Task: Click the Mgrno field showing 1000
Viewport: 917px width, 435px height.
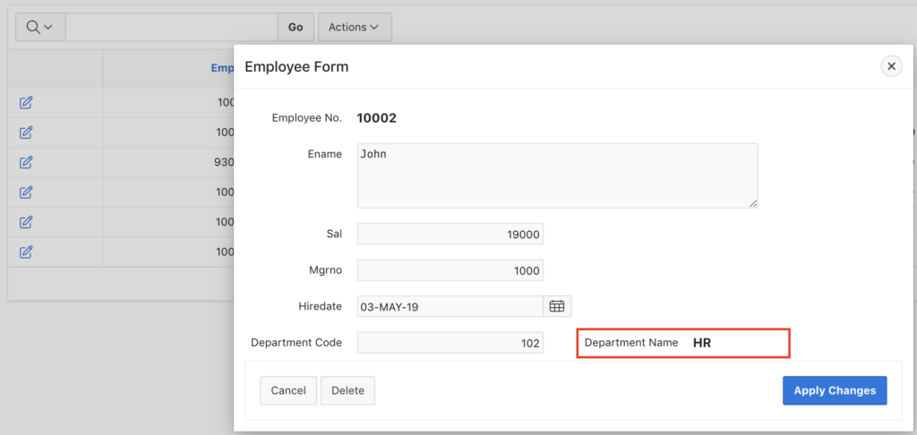Action: pos(450,270)
